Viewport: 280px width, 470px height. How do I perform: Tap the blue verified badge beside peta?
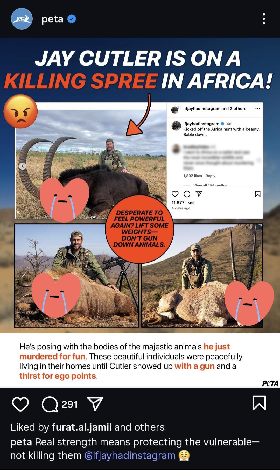point(72,19)
